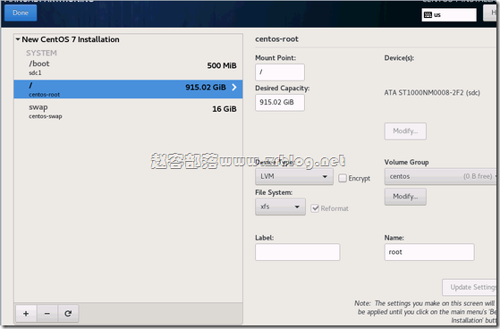Viewport: 500px width, 329px height.
Task: Click Modify button under Device(s)
Action: [405, 131]
